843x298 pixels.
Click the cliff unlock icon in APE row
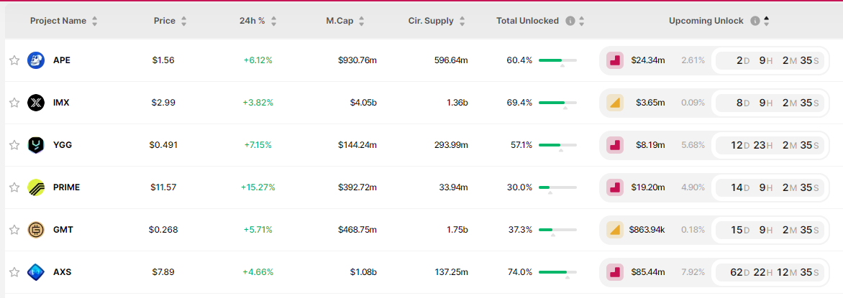click(614, 60)
